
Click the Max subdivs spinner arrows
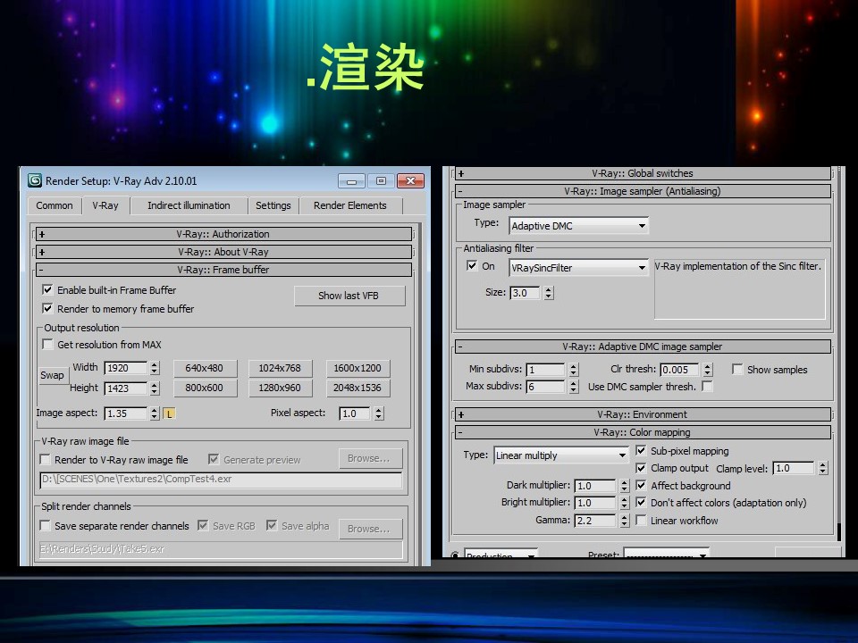[573, 387]
